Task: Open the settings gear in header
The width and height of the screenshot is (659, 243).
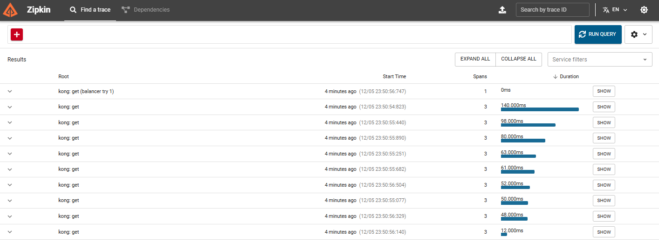Action: tap(644, 10)
